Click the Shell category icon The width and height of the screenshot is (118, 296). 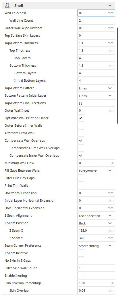(7, 5)
